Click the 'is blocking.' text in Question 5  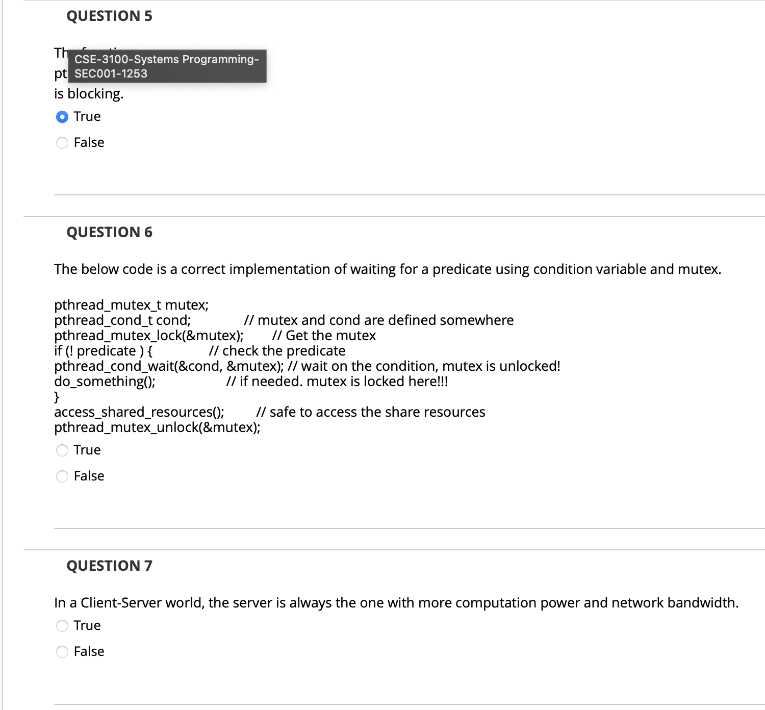pos(89,93)
